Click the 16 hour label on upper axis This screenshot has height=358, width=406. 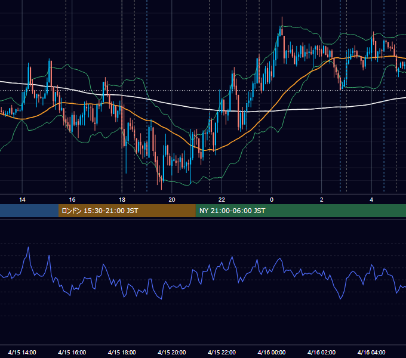click(72, 200)
